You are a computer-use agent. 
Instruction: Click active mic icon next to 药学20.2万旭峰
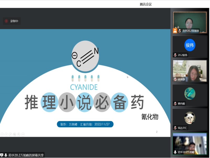pos(175,152)
